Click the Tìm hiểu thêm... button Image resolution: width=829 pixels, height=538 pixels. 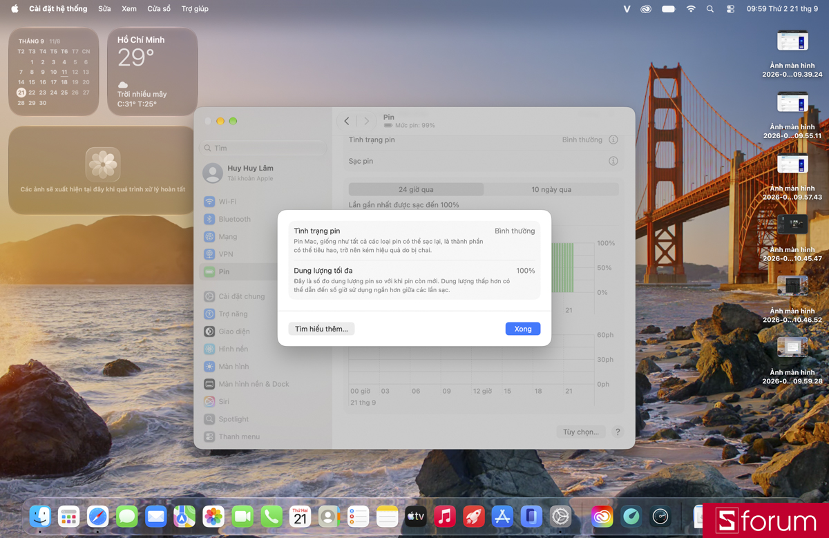click(321, 329)
